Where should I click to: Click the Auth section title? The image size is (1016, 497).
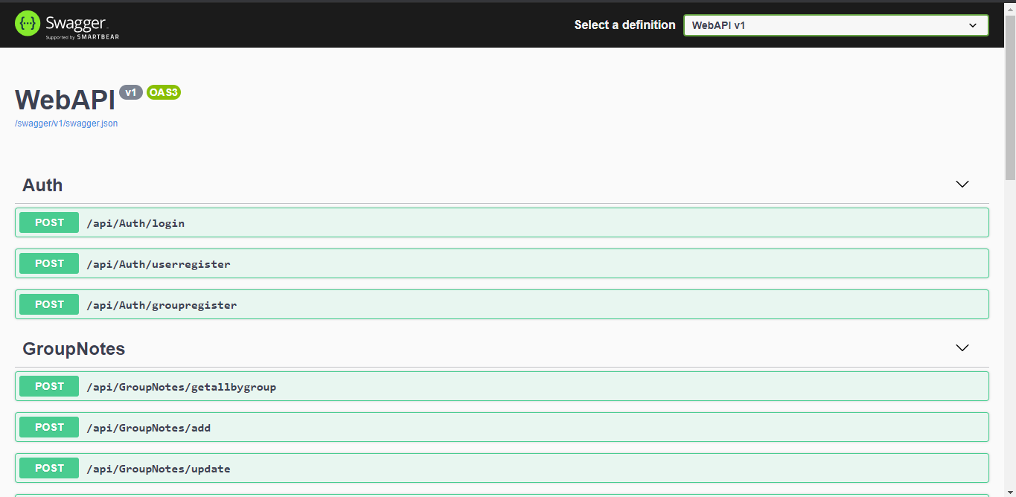pyautogui.click(x=42, y=185)
